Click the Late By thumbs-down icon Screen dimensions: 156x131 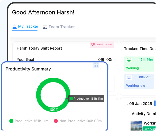point(93,44)
